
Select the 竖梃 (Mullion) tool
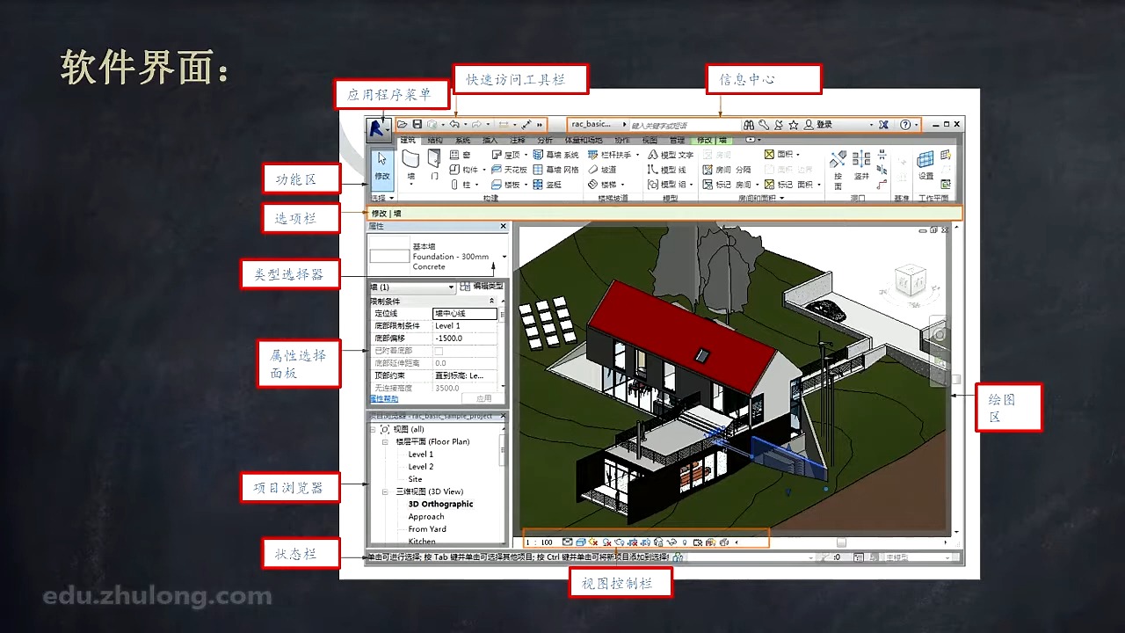(548, 185)
